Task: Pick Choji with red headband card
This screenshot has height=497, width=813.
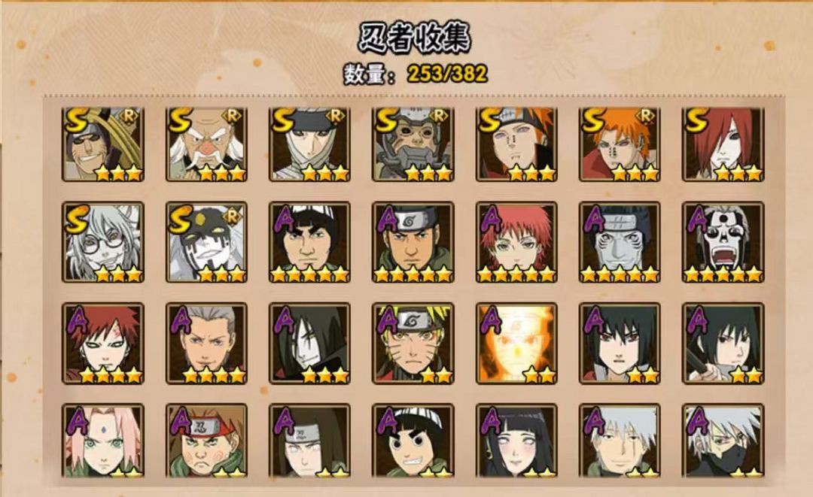Action: pos(206,441)
